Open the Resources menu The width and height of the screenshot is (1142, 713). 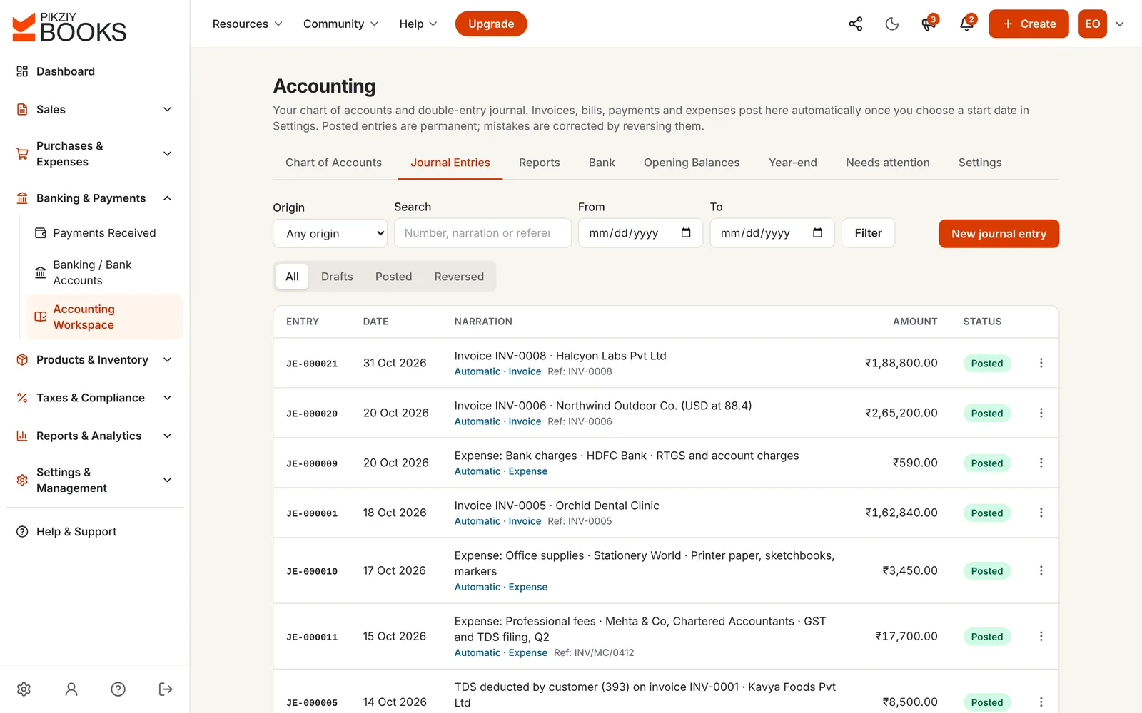(x=247, y=24)
